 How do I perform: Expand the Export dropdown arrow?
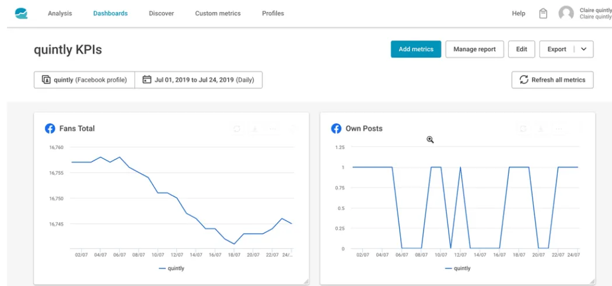(x=584, y=49)
